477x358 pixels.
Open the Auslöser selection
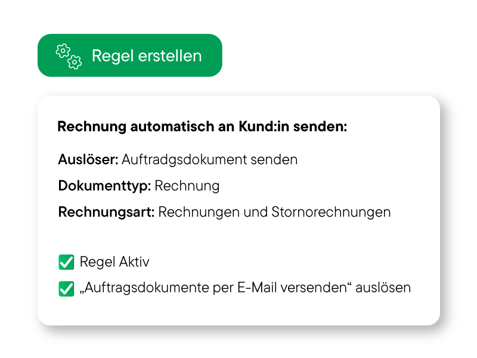tap(177, 159)
